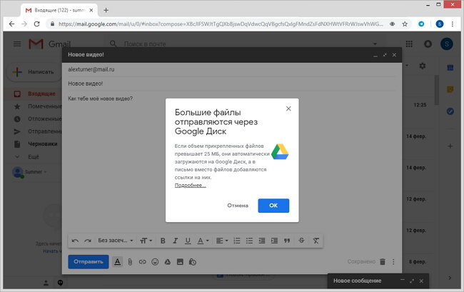Expand Ещё more folders

coord(33,156)
